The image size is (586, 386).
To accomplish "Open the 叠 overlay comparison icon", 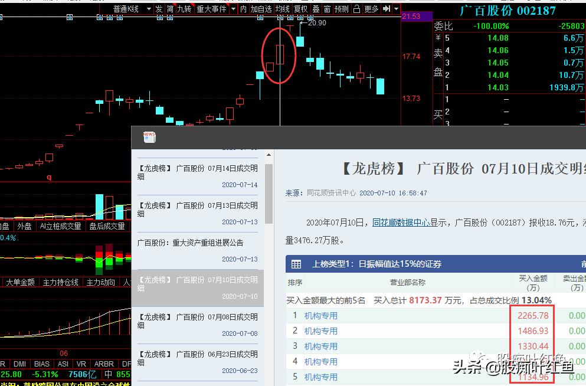I will (316, 9).
